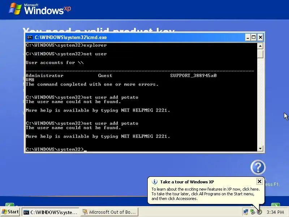Click the SUPPORT_388945a0 account name

[193, 76]
